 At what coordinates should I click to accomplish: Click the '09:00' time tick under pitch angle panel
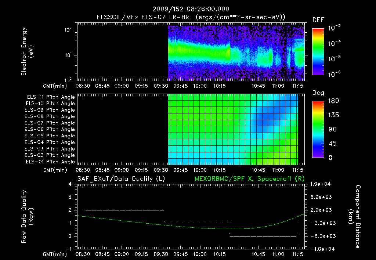122,170
